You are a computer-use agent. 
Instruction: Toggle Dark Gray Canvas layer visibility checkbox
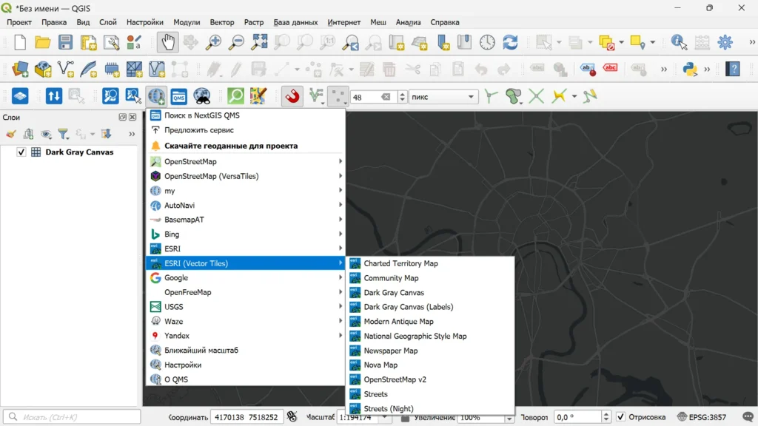pyautogui.click(x=21, y=152)
